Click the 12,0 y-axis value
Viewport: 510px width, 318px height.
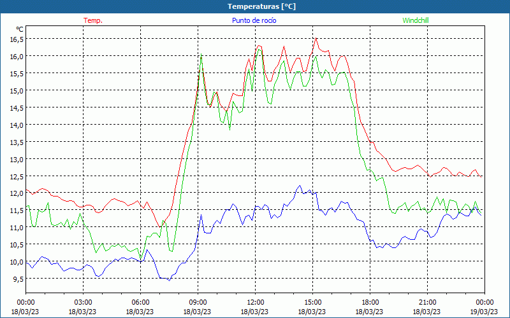tap(17, 193)
